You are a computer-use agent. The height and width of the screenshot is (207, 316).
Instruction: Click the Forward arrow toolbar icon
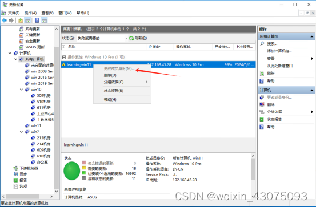point(11,21)
